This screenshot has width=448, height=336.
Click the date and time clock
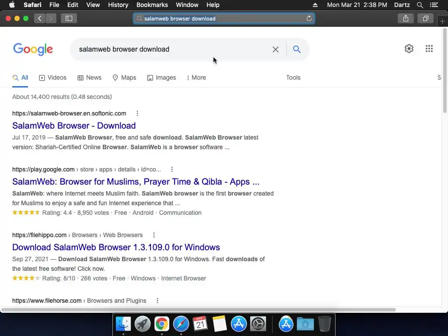[x=357, y=5]
